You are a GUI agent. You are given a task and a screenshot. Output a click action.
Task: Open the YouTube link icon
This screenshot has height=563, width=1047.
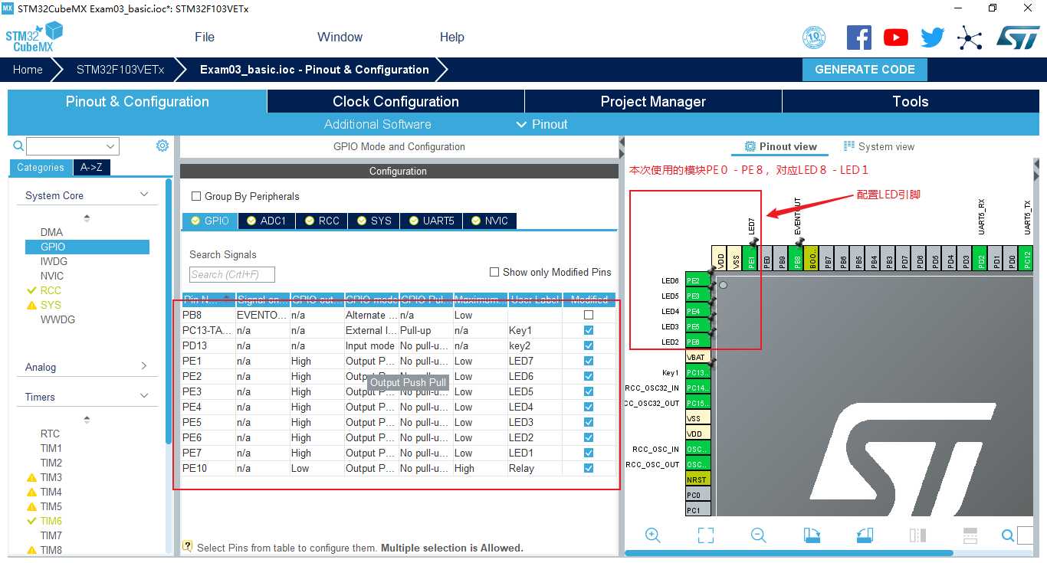(895, 37)
